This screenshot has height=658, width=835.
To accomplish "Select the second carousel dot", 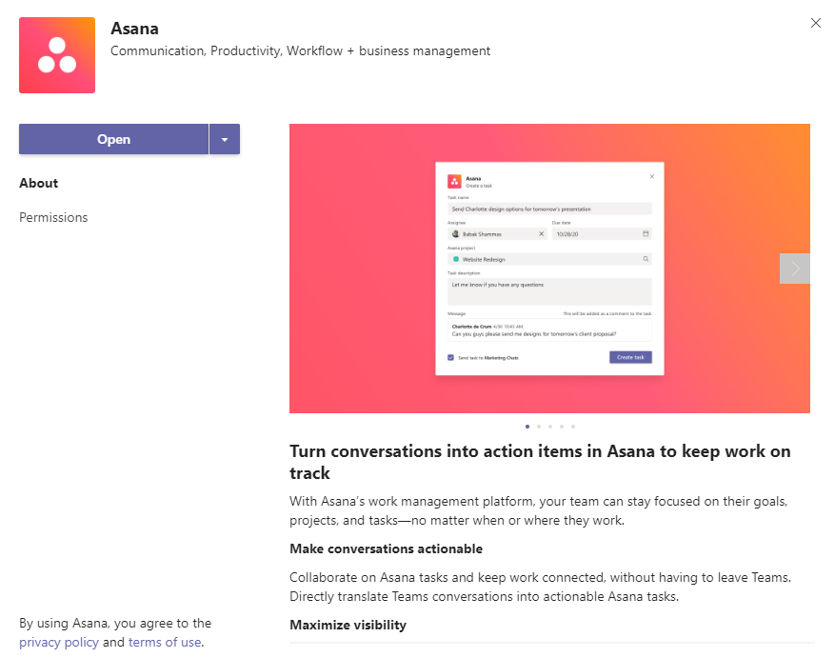I will tap(539, 427).
